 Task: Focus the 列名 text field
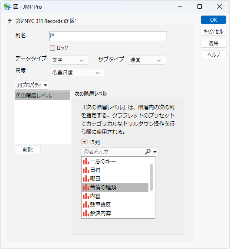(x=108, y=36)
